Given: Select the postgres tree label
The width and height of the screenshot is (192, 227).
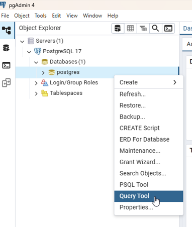Looking at the screenshot, I should click(x=68, y=72).
